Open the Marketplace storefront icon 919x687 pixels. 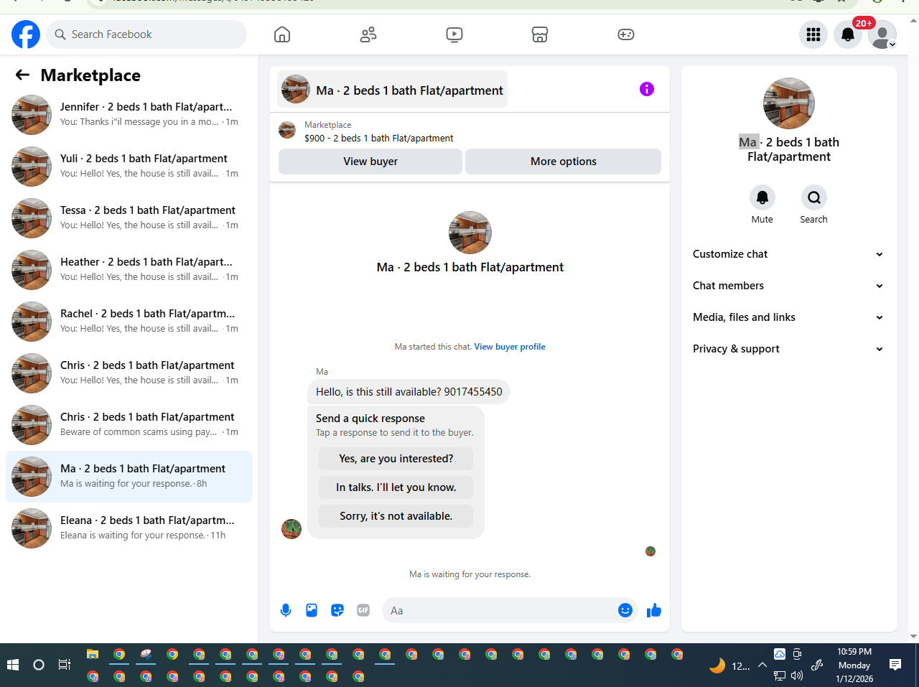[540, 34]
